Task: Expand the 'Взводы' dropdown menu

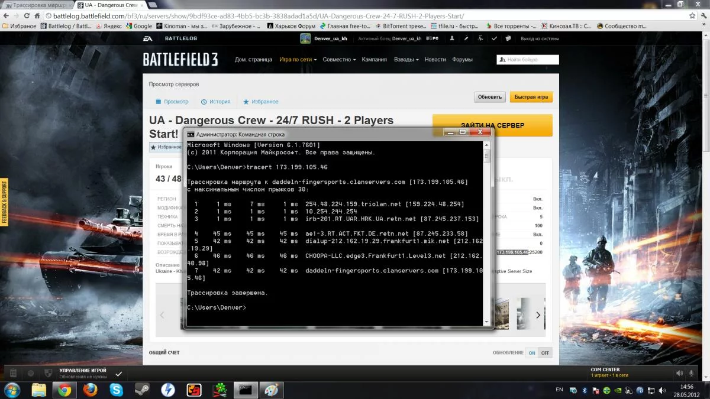Action: coord(406,60)
